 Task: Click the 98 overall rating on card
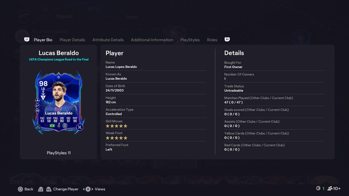coord(43,84)
